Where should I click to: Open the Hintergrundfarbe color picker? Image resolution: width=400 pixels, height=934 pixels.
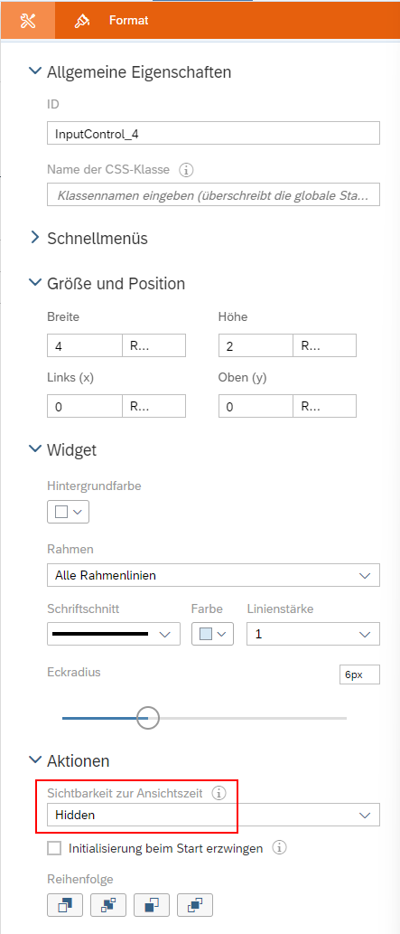pyautogui.click(x=68, y=512)
